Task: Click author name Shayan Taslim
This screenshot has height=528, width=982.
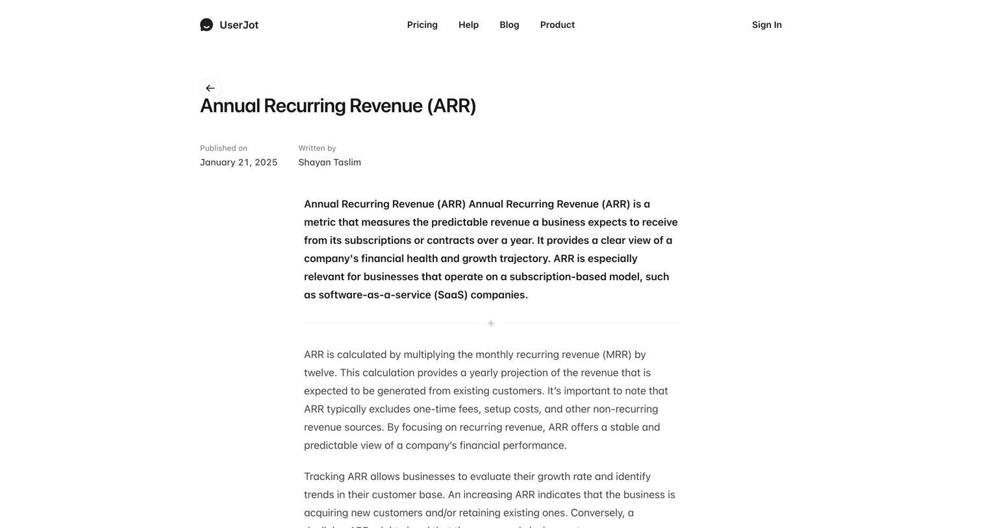Action: pos(329,162)
